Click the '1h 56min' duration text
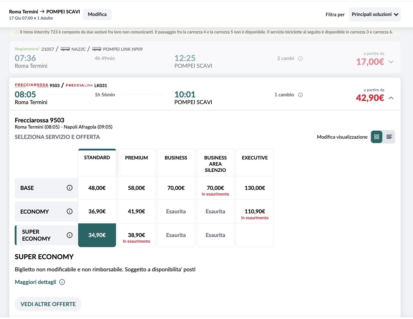413x319 pixels. pyautogui.click(x=105, y=95)
